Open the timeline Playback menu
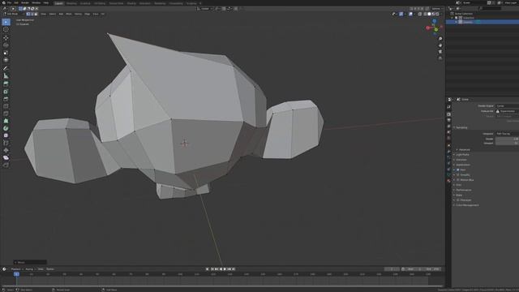Screen dimensions: 519x292 pyautogui.click(x=15, y=269)
